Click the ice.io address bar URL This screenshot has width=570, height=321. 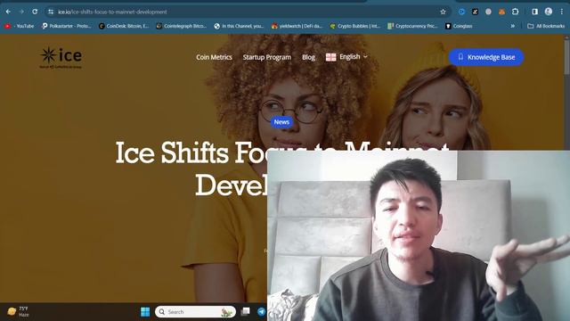point(112,12)
